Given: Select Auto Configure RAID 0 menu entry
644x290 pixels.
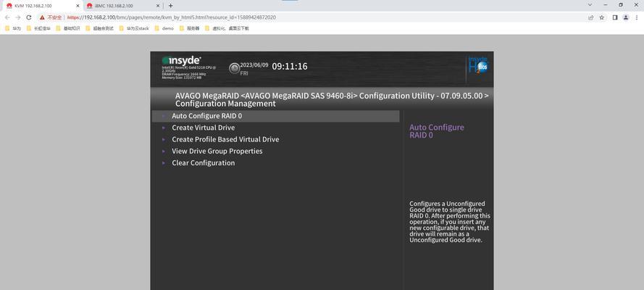Looking at the screenshot, I should (x=275, y=116).
